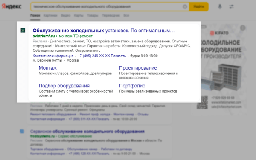Click the yellow Найти search button
The image size is (256, 160).
(199, 7)
